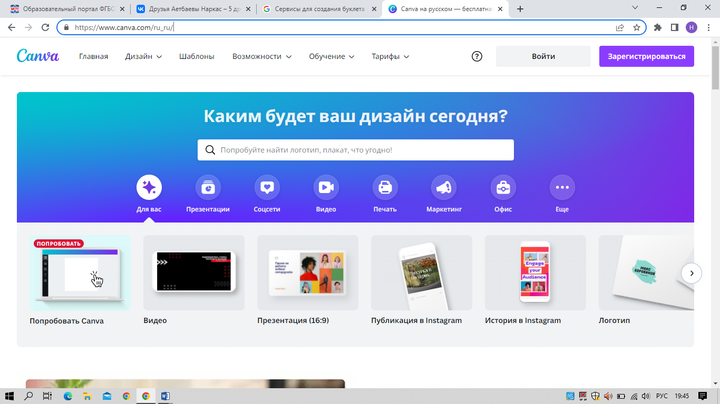Open Windows taskbar search
720x404 pixels.
[29, 396]
